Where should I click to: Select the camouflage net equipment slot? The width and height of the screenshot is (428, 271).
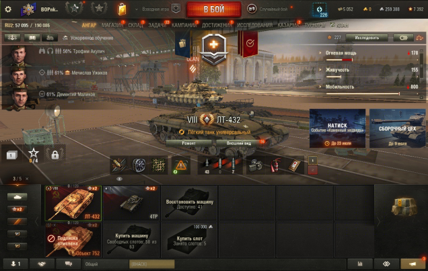click(x=159, y=165)
